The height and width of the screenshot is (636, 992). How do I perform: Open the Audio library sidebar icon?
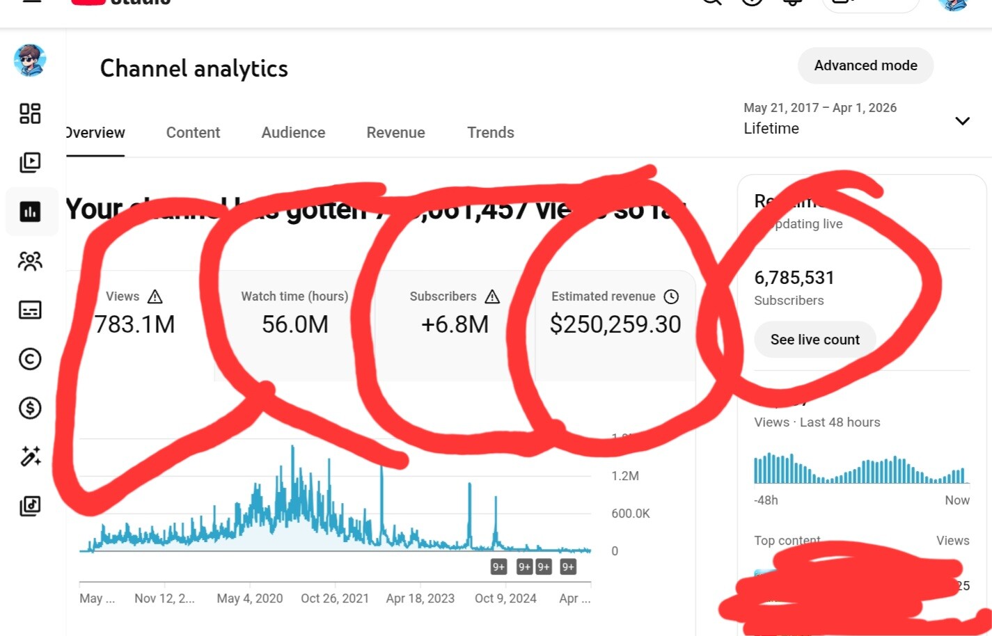[x=30, y=506]
